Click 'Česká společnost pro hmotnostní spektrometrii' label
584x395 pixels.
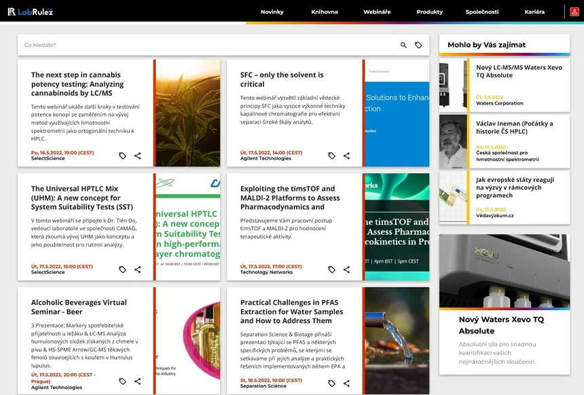[507, 156]
